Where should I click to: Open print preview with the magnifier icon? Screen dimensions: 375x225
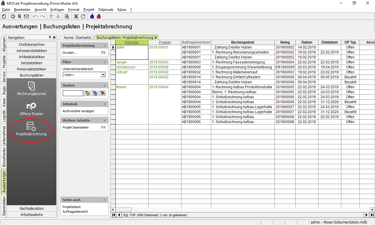pos(20,16)
